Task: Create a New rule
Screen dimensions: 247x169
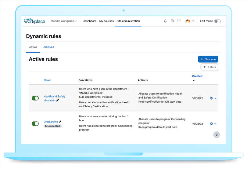Action: pos(208,59)
